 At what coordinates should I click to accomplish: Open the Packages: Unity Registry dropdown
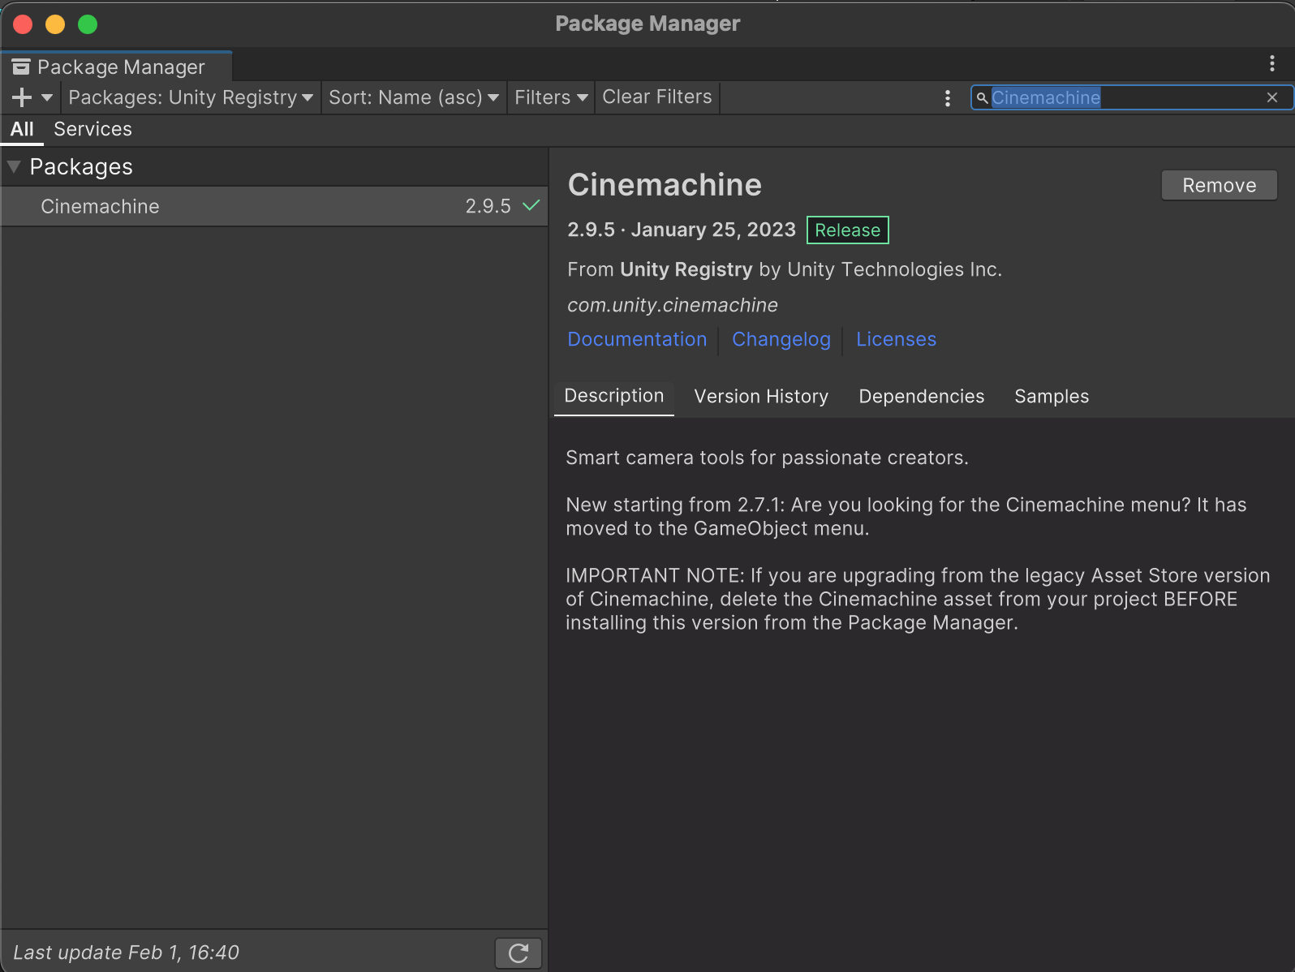click(191, 97)
